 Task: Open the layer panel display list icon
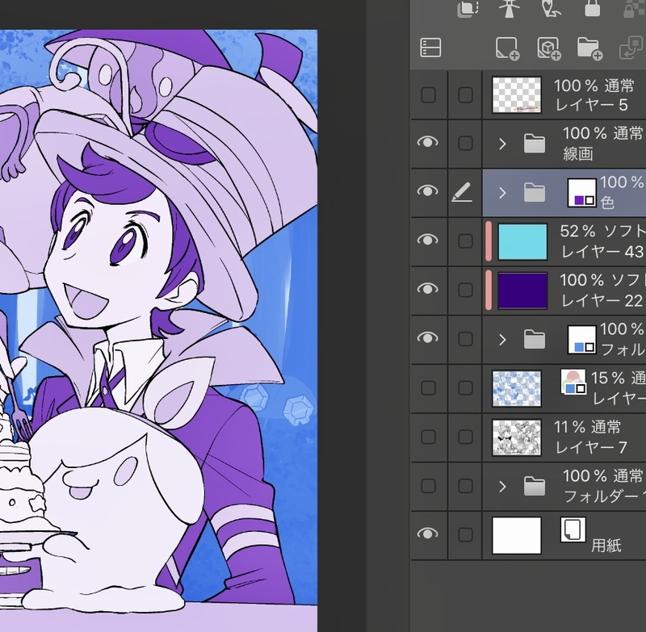[430, 48]
